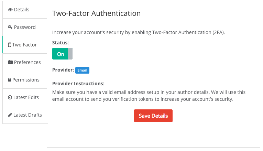View the Latest Drafts tab

(x=28, y=115)
